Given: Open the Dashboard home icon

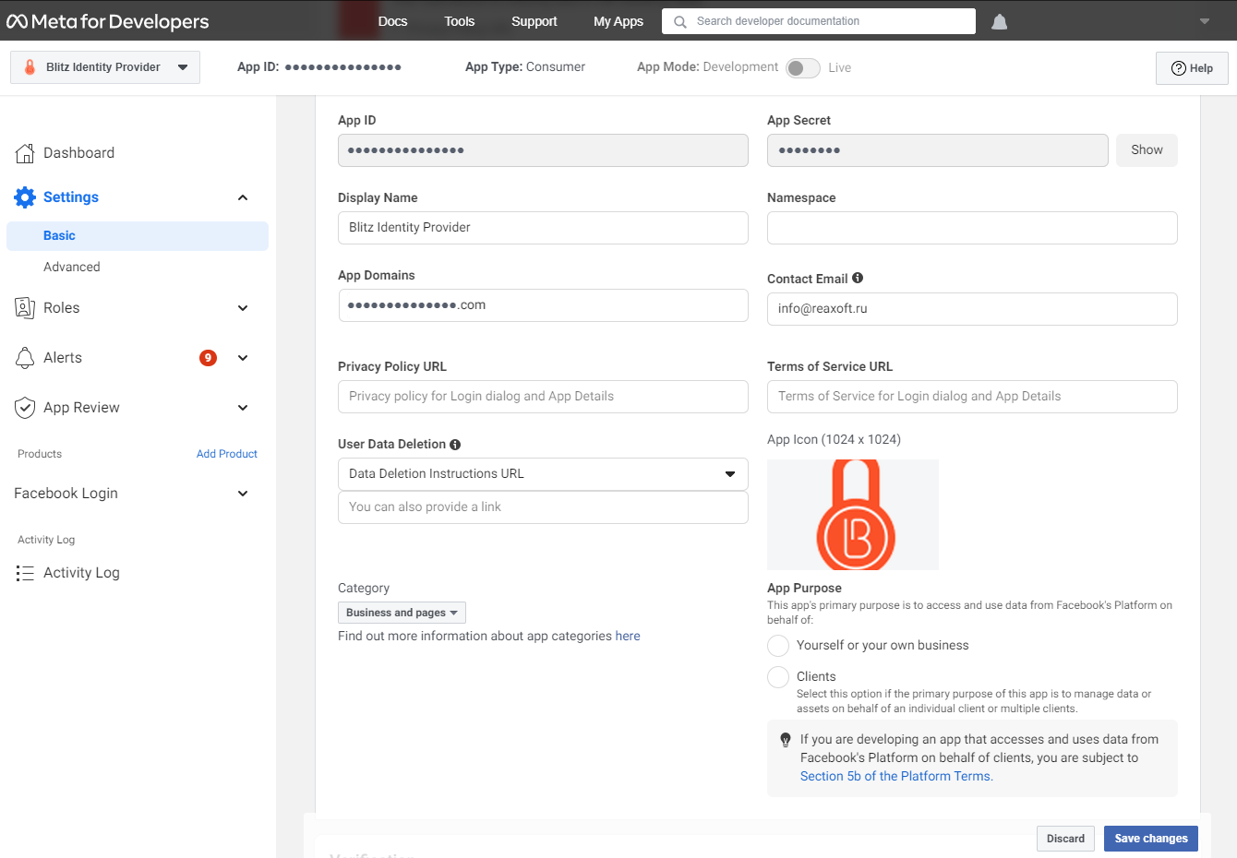Looking at the screenshot, I should click(25, 153).
